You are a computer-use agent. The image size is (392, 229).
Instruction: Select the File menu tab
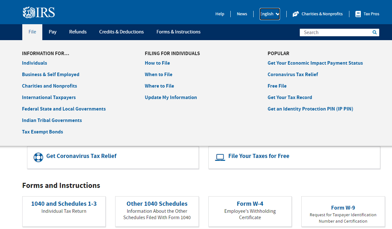pyautogui.click(x=32, y=32)
